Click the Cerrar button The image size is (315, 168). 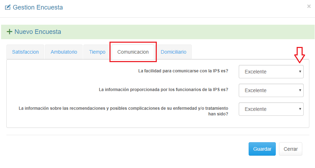click(290, 149)
